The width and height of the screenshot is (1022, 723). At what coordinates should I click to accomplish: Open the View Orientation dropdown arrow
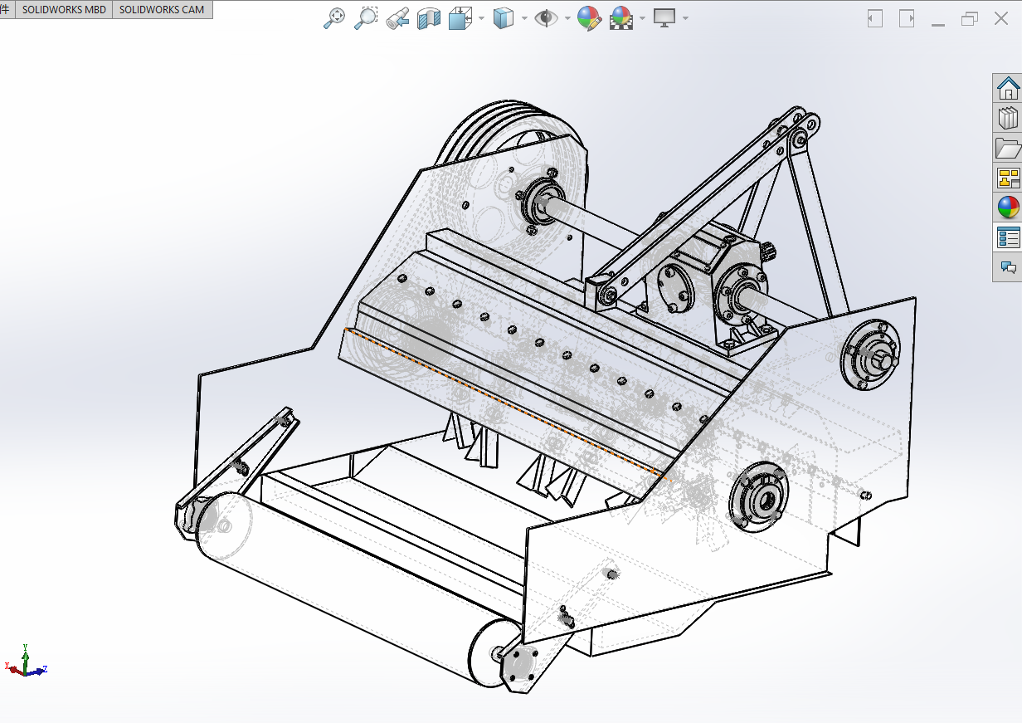(482, 18)
